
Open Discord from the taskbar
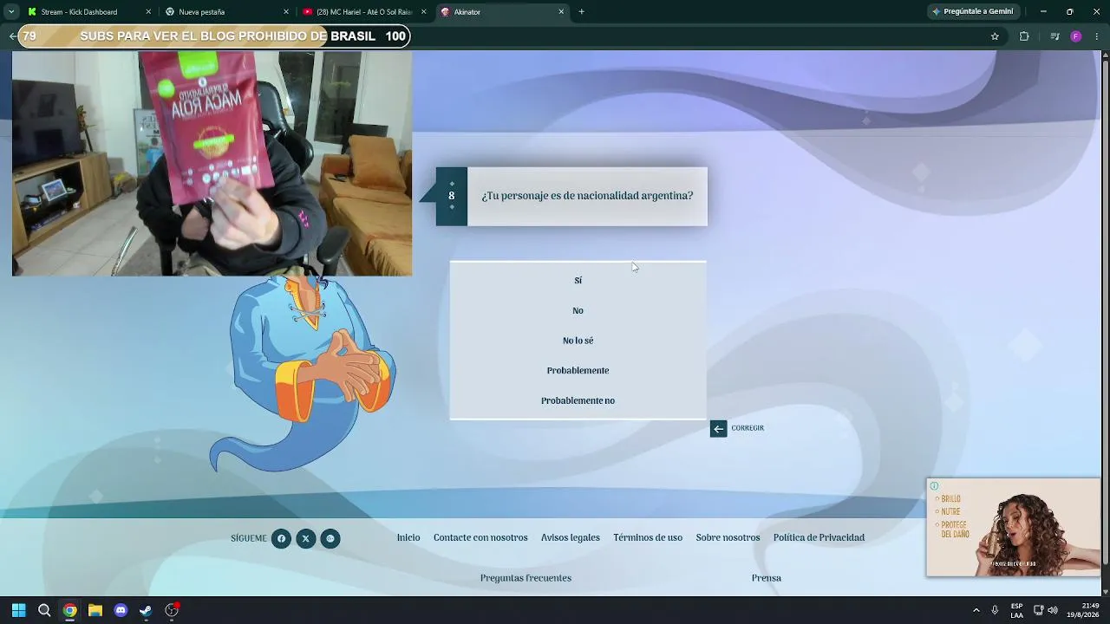pyautogui.click(x=121, y=610)
